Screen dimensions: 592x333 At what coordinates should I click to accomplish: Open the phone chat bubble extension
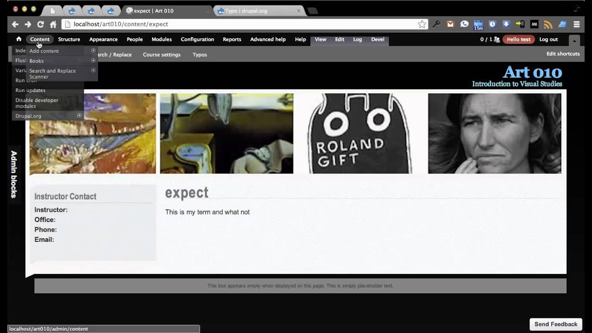point(464,25)
